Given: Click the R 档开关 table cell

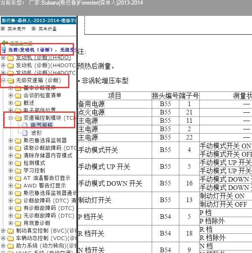Looking at the screenshot, I should tap(115, 234).
